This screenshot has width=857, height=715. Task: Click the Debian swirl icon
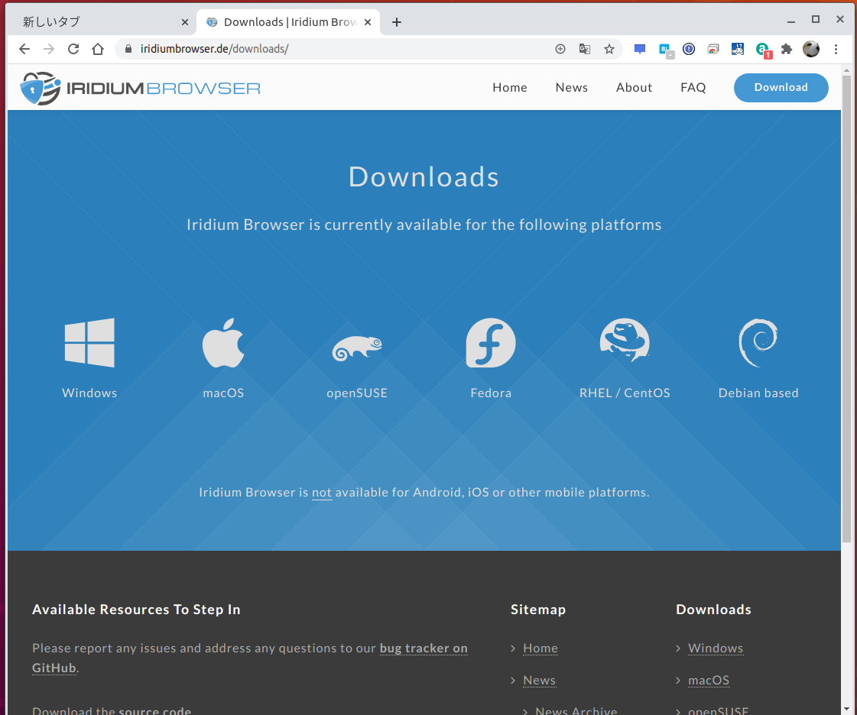(x=758, y=342)
